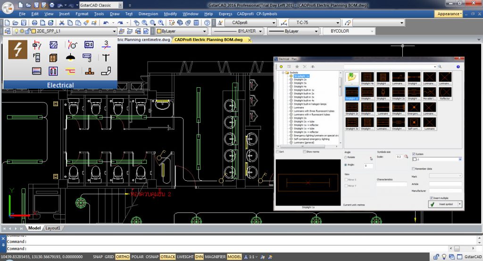Click the Manufacturer input field
This screenshot has height=261, width=483.
445,191
